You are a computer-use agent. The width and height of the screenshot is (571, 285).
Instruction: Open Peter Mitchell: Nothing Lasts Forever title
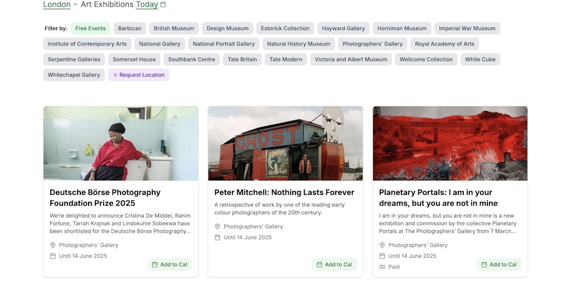[x=284, y=192]
